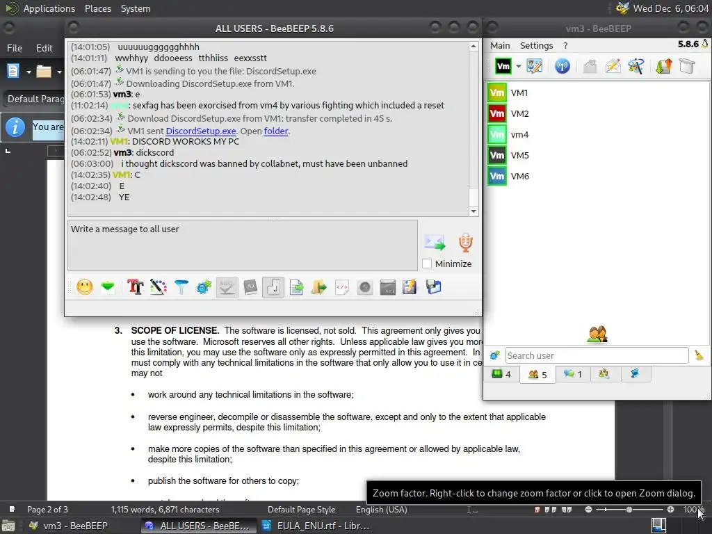Open the message filter funnel tool
The image size is (712, 534).
pyautogui.click(x=181, y=287)
